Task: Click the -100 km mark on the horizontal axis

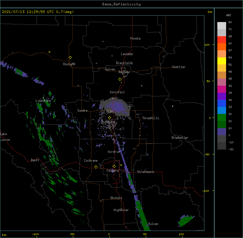Action: (x=35, y=234)
